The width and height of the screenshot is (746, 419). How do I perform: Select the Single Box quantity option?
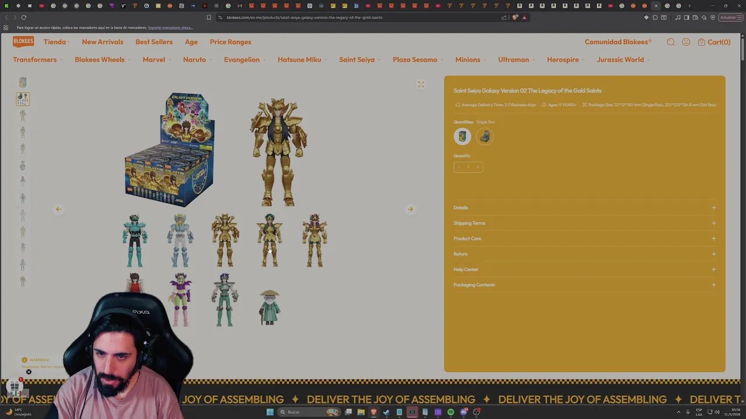pyautogui.click(x=462, y=136)
